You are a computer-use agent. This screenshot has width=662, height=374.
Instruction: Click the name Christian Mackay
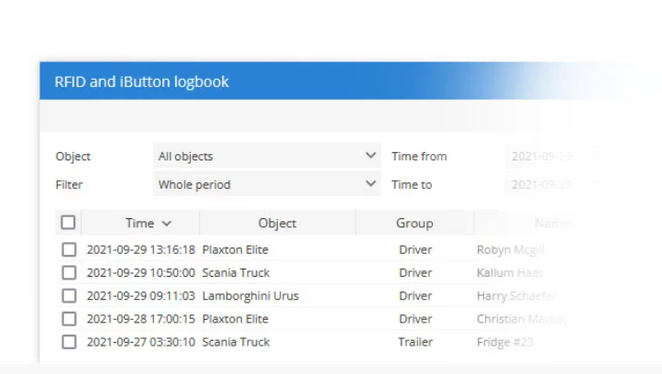tap(522, 319)
